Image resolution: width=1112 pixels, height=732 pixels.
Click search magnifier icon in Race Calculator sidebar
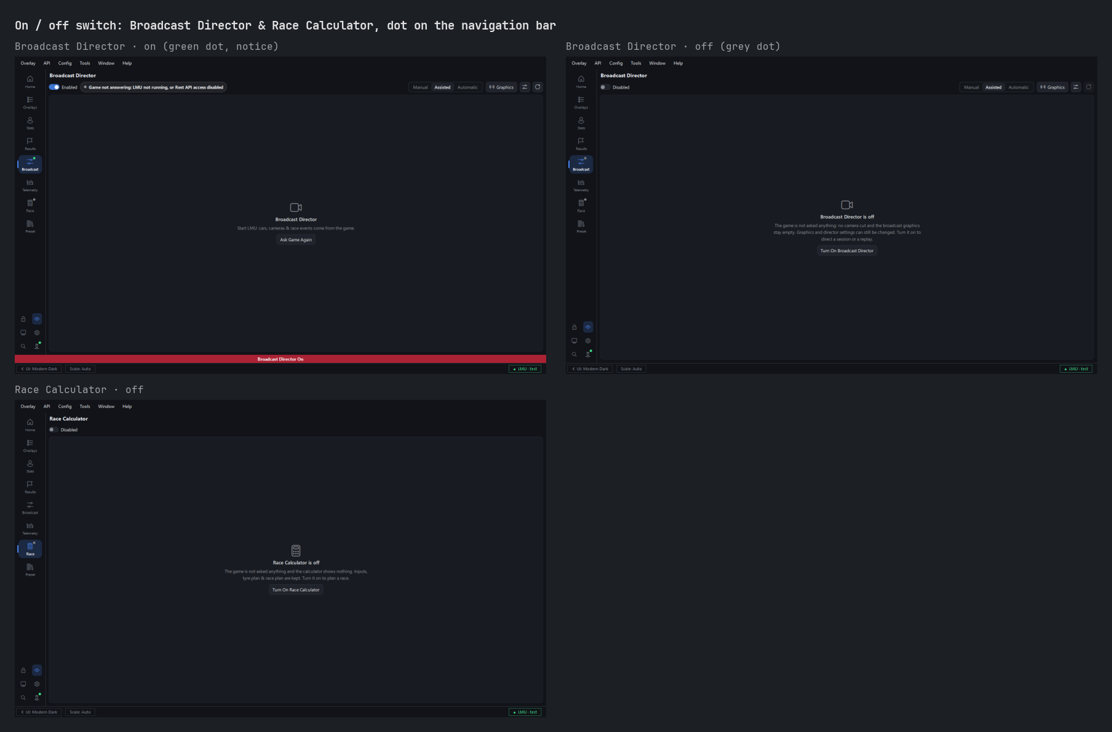click(x=23, y=698)
